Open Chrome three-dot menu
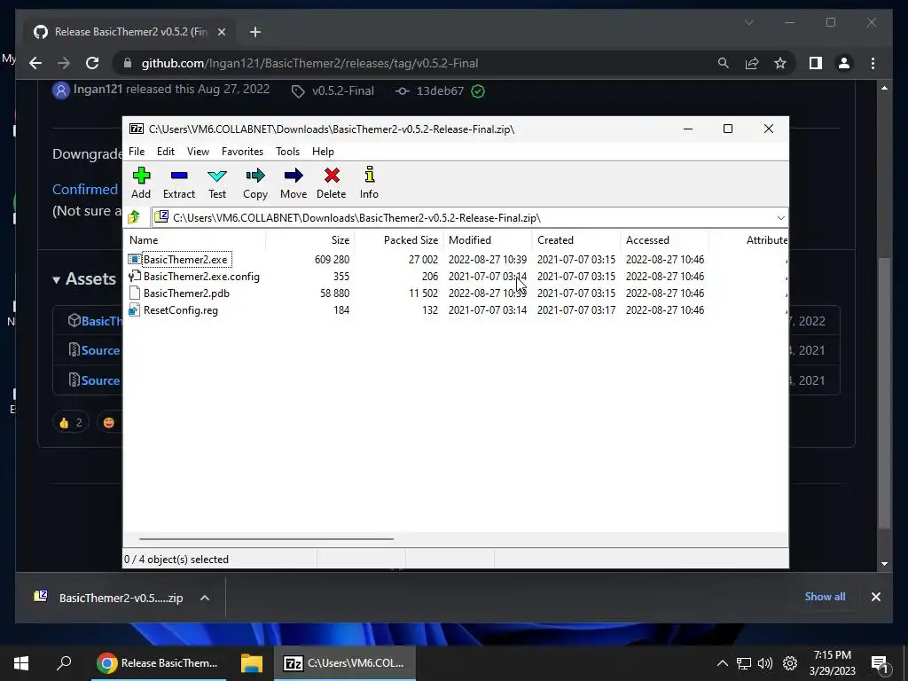This screenshot has height=681, width=908. [873, 63]
